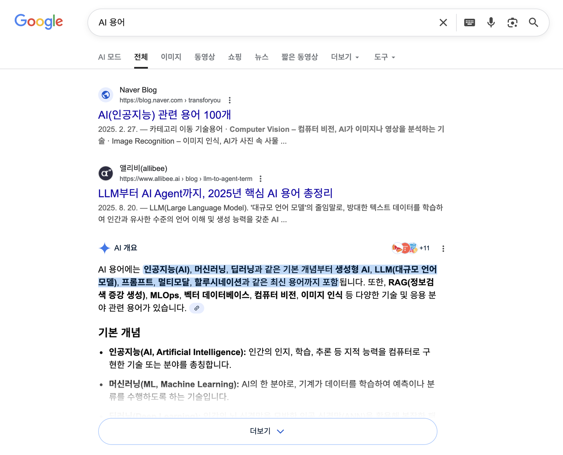This screenshot has height=455, width=563.
Task: Click the Naver Blog favicon
Action: click(106, 95)
